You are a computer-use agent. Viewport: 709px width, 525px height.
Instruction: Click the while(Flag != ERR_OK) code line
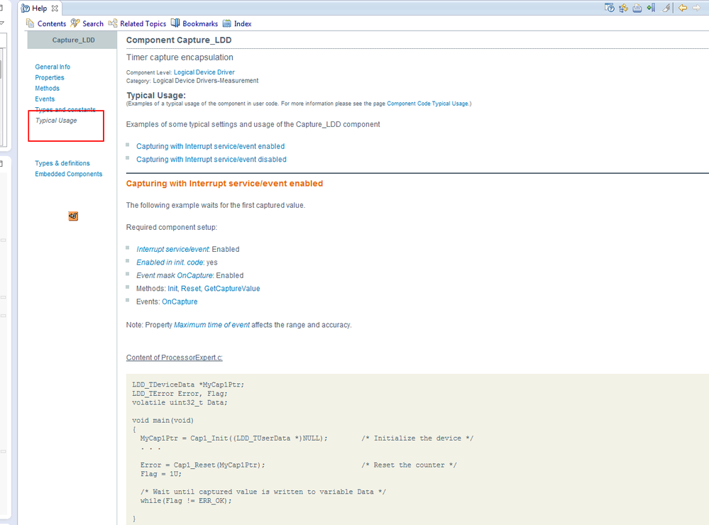(x=186, y=501)
